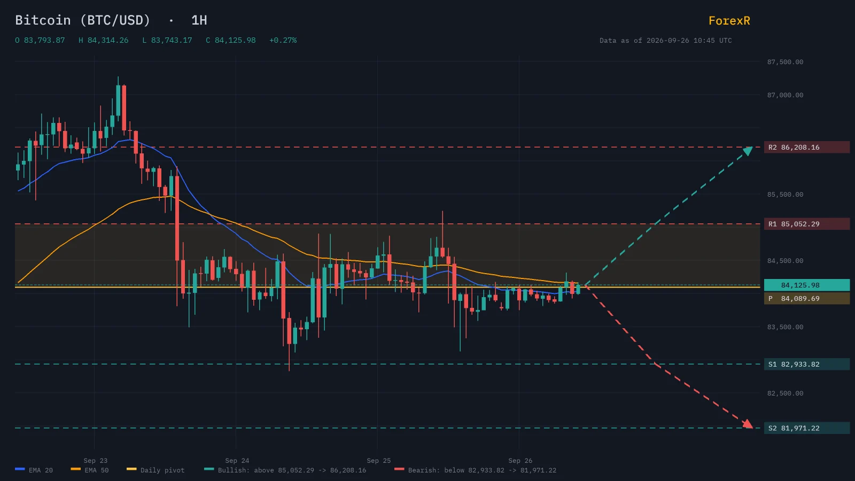
Task: Click the Sep 26 date axis label
Action: click(x=520, y=461)
